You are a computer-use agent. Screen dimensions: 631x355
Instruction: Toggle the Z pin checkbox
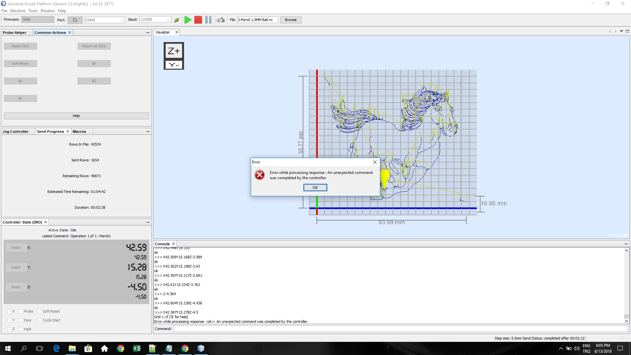pos(9,329)
